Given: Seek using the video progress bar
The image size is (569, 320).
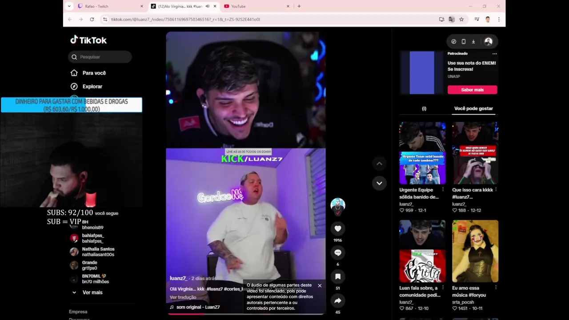Looking at the screenshot, I should (245, 314).
